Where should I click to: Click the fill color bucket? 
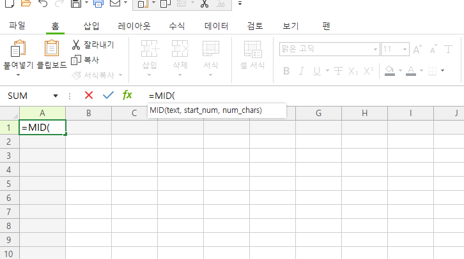390,71
